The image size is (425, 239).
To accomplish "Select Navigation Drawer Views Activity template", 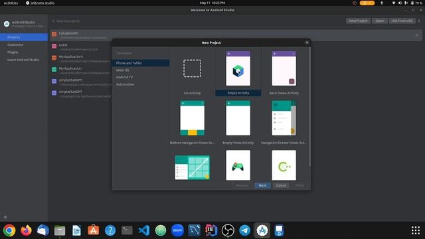I will point(284,118).
